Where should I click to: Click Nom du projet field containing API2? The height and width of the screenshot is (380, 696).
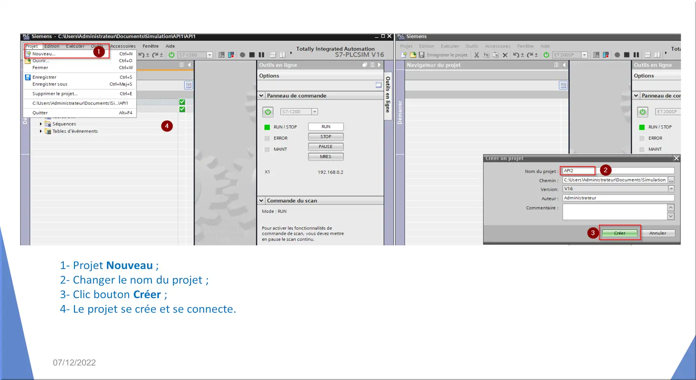tap(618, 171)
